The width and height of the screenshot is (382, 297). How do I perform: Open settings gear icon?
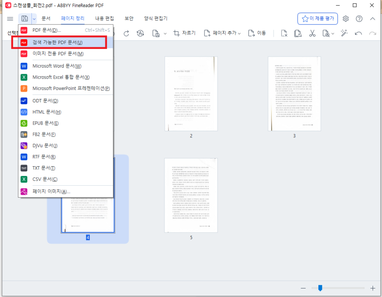pos(345,19)
